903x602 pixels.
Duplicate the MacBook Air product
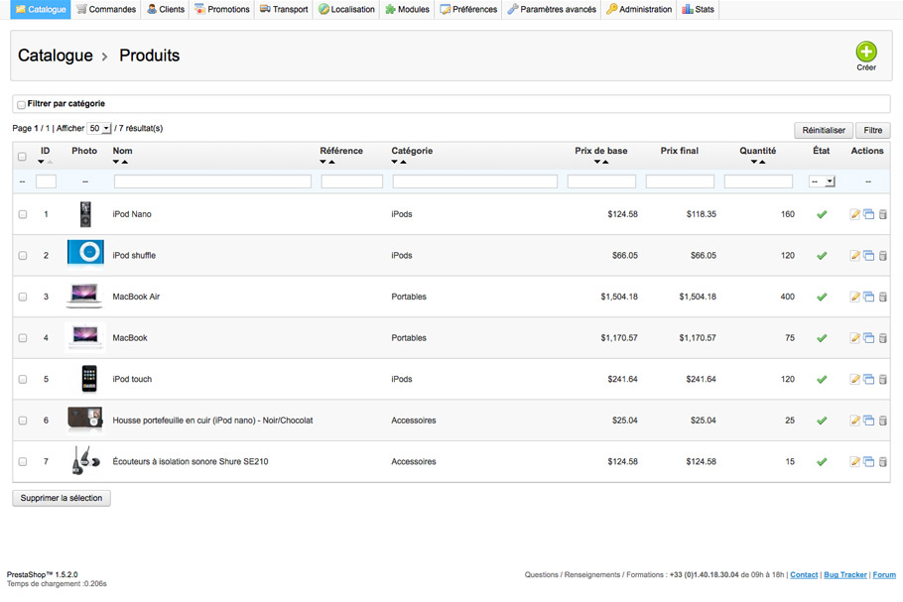(x=868, y=297)
